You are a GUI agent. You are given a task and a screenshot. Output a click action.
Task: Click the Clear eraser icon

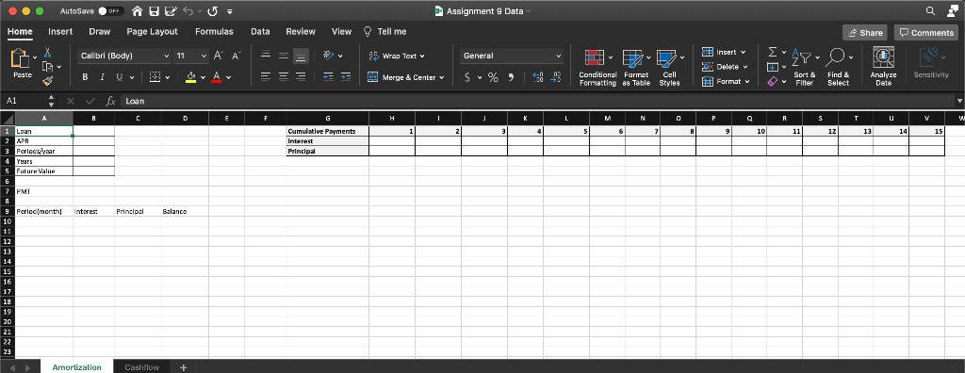coord(774,81)
